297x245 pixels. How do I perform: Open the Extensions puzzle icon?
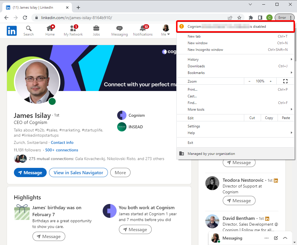pyautogui.click(x=251, y=18)
